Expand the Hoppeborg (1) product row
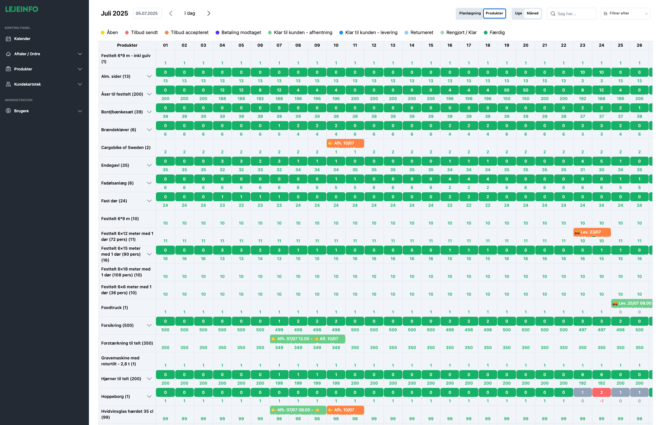662x425 pixels. [149, 397]
